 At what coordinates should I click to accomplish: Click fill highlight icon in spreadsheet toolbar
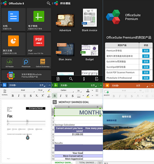(x=88, y=96)
